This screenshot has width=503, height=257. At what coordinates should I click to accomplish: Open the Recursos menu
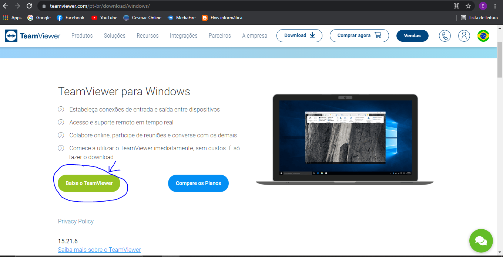[148, 36]
